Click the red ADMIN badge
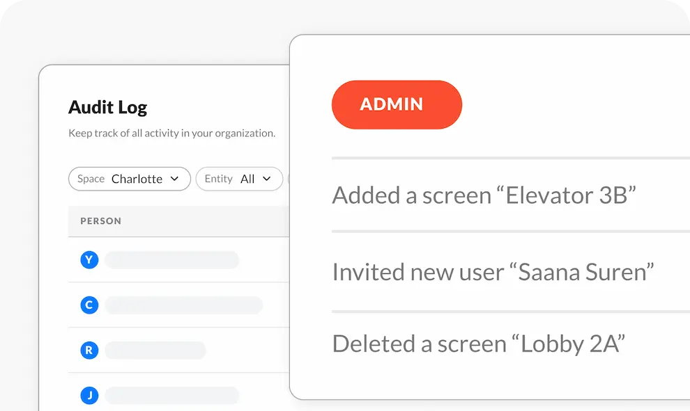 pyautogui.click(x=397, y=104)
